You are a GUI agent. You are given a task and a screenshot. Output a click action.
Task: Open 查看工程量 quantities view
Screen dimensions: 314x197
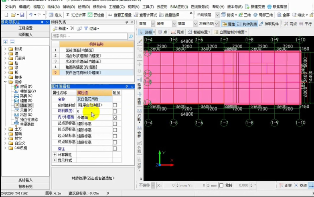click(120, 15)
